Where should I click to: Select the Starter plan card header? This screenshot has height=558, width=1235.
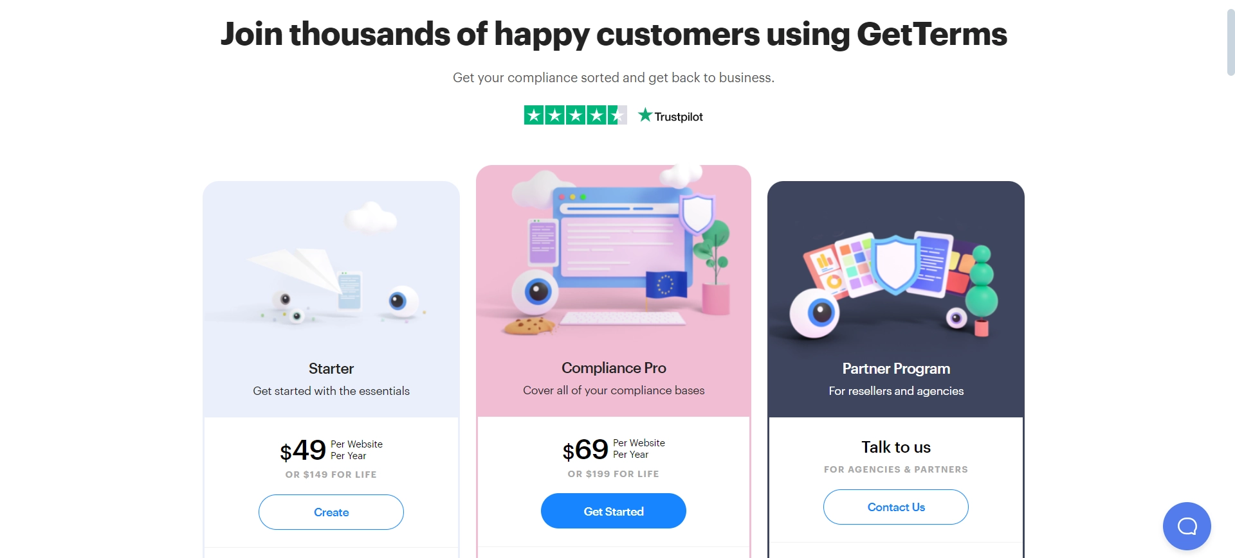pyautogui.click(x=331, y=369)
